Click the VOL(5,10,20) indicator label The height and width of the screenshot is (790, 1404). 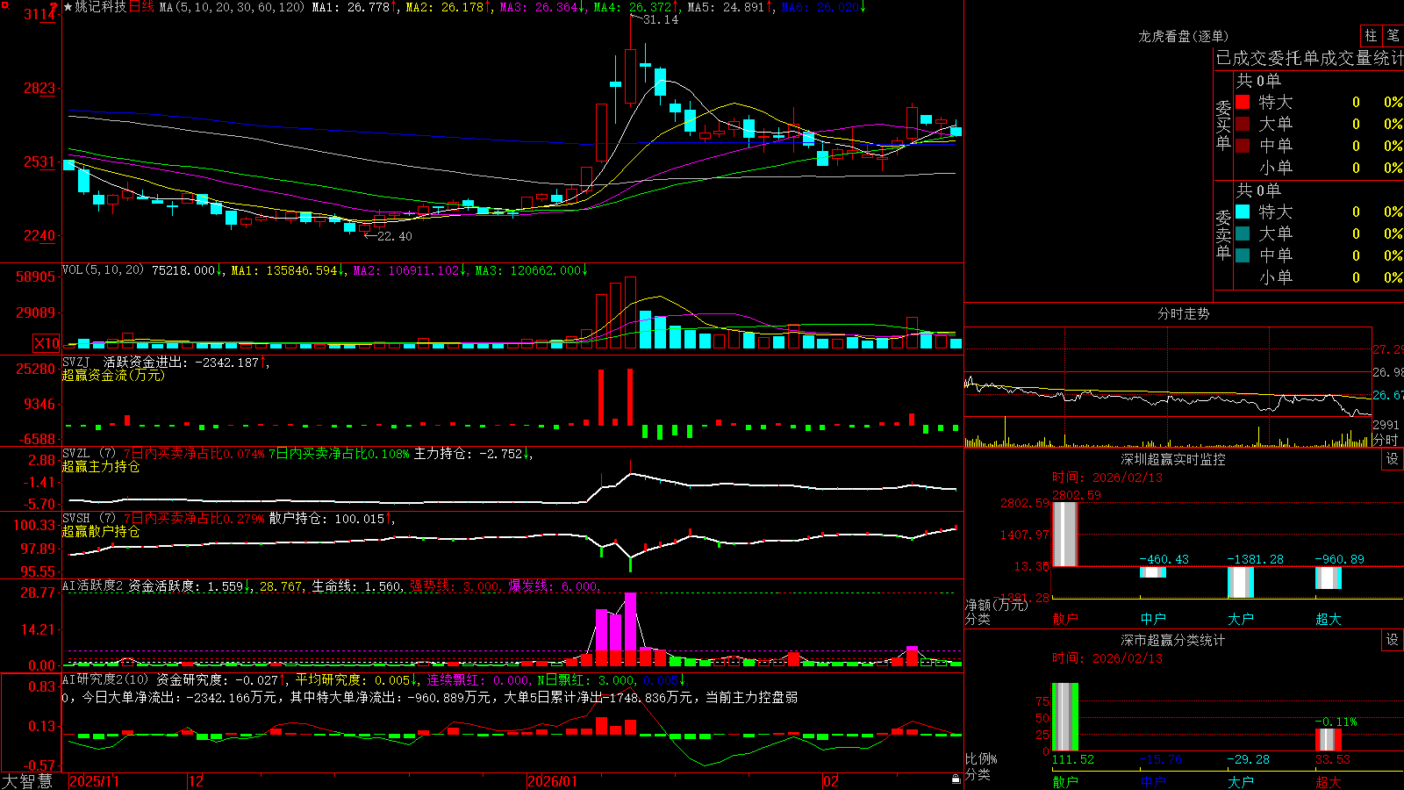(103, 269)
